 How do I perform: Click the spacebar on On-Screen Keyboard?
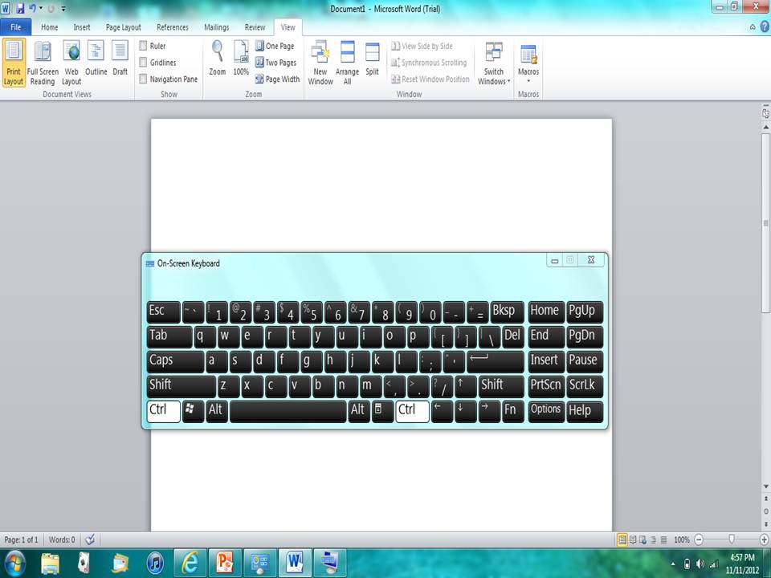(288, 411)
